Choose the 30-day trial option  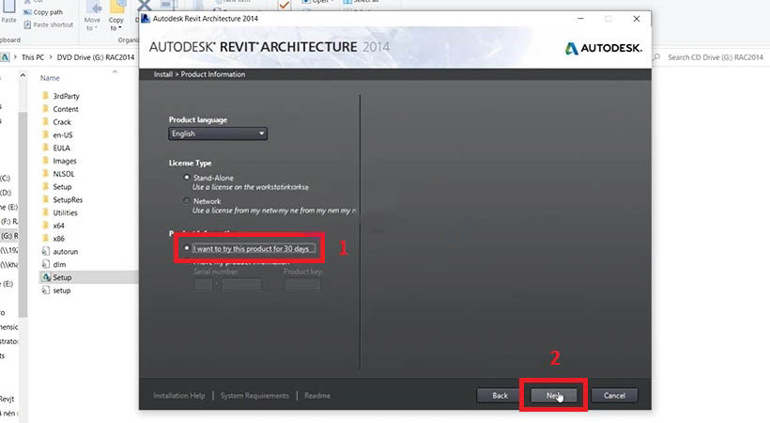[189, 248]
